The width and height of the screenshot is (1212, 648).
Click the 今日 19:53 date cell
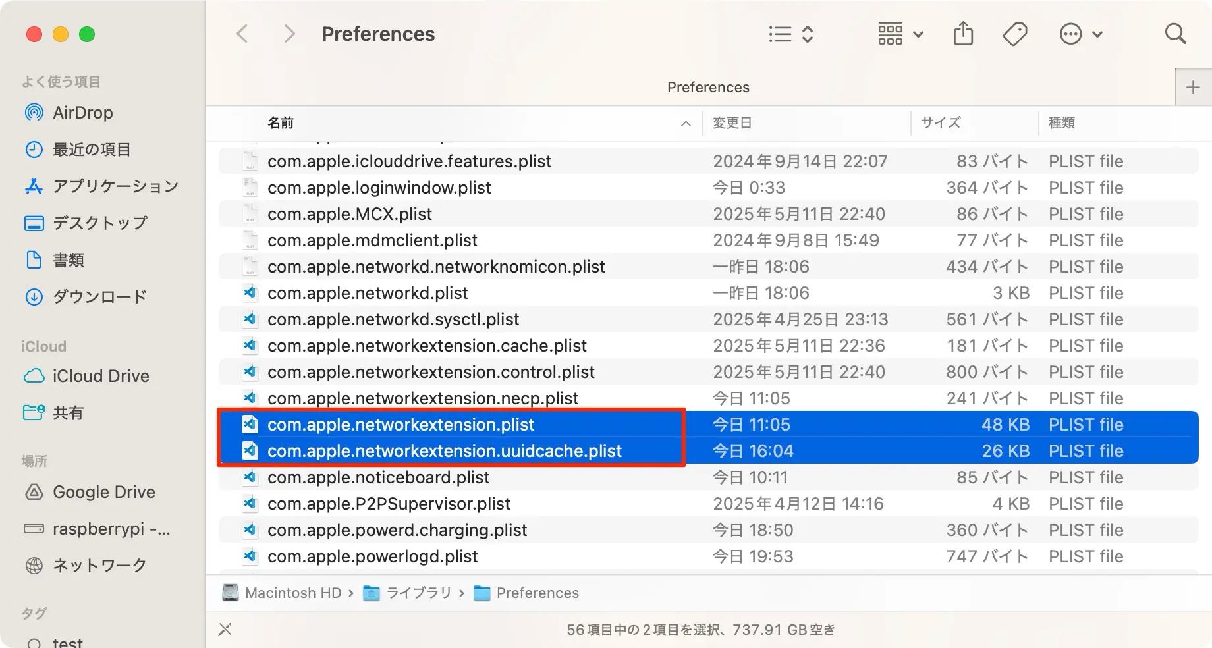click(753, 556)
